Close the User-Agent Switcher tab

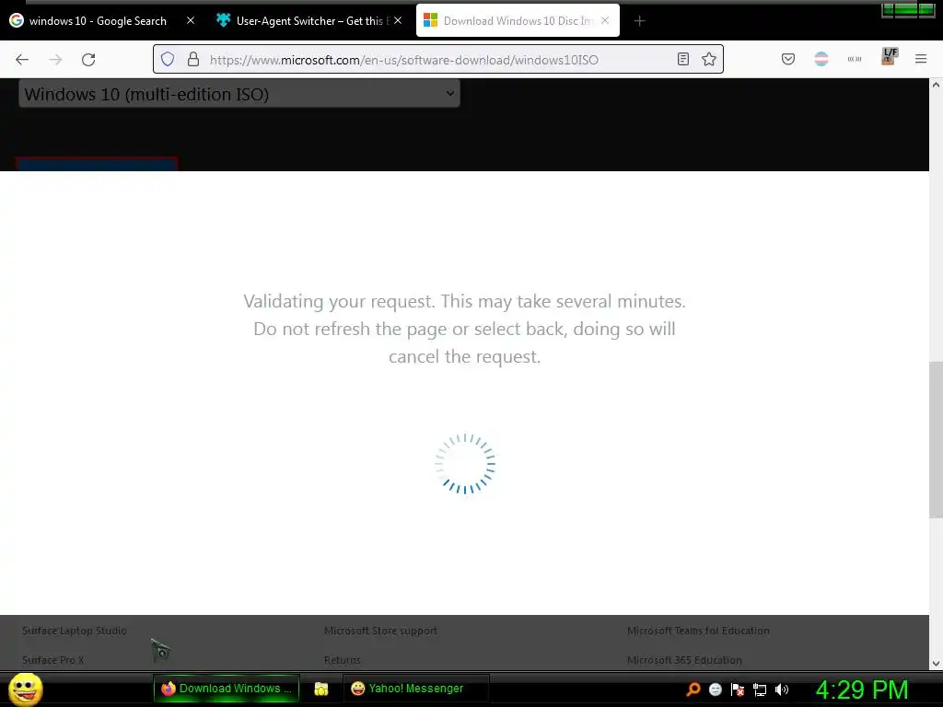point(398,20)
